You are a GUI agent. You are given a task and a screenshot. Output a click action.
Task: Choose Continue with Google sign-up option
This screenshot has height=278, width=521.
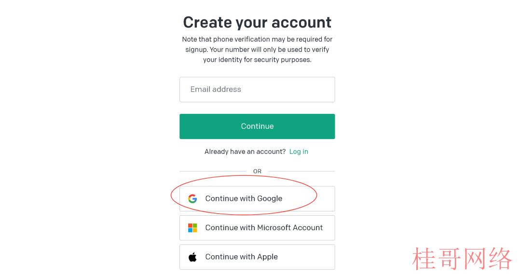(x=257, y=198)
